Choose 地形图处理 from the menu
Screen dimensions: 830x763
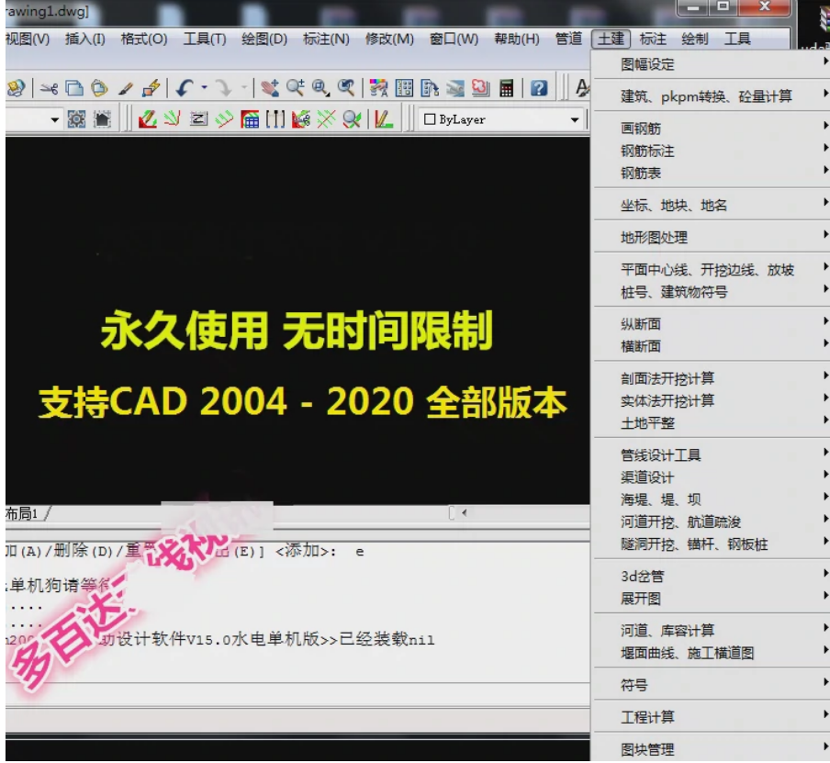pos(711,238)
